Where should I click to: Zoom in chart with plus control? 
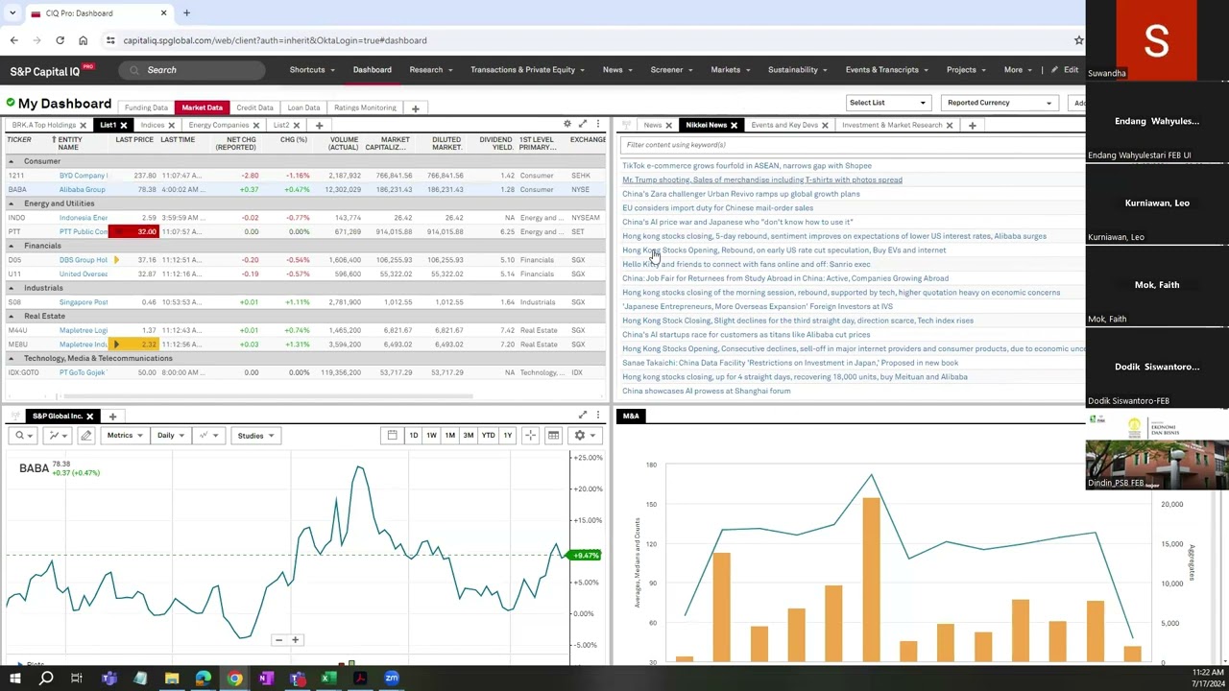295,640
